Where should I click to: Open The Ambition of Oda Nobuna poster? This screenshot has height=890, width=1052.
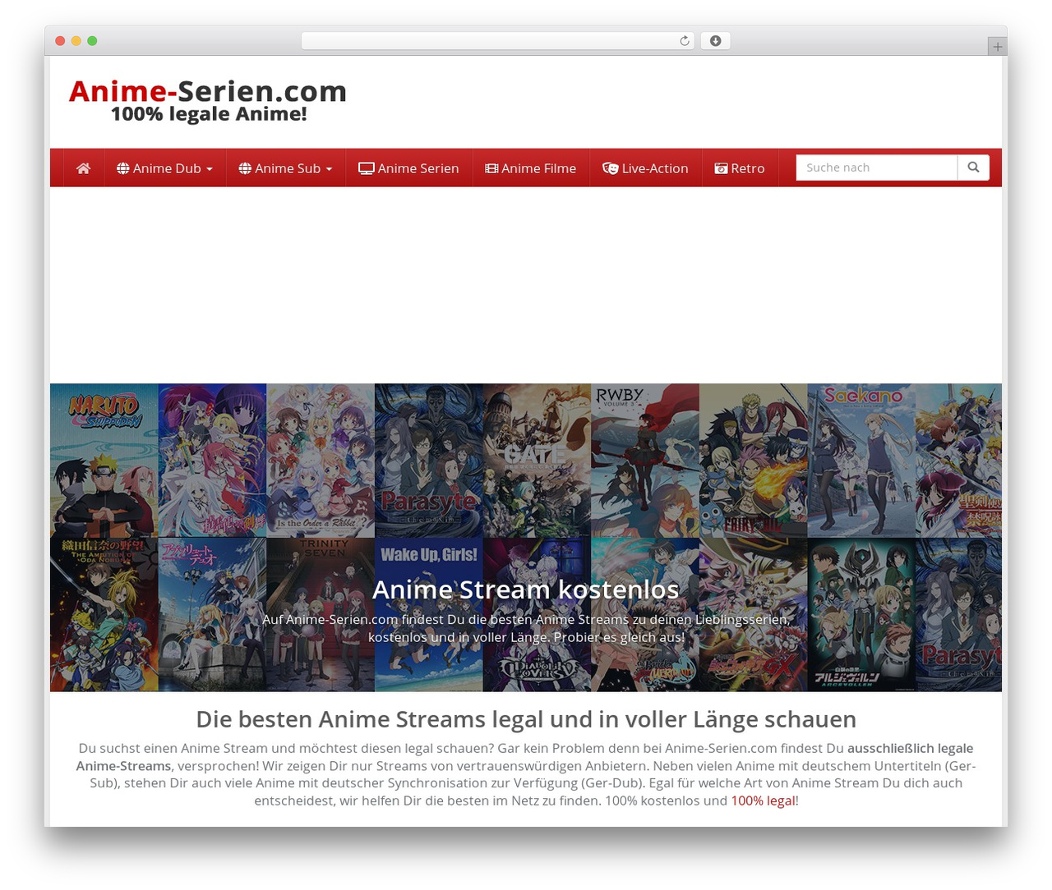(x=104, y=614)
